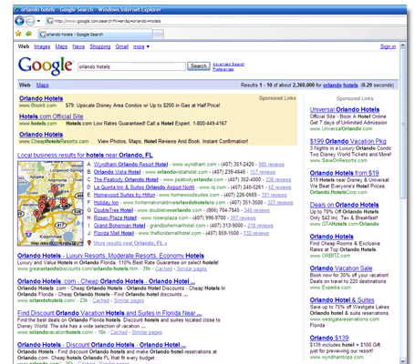Open the Images link in Google nav
The width and height of the screenshot is (415, 364).
42,46
